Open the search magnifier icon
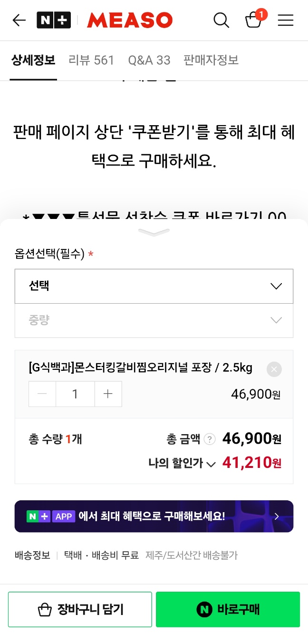The image size is (308, 635). [x=221, y=20]
